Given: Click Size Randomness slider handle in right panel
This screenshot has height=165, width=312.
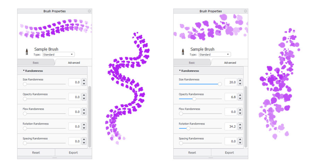Looking at the screenshot, I should (220, 84).
